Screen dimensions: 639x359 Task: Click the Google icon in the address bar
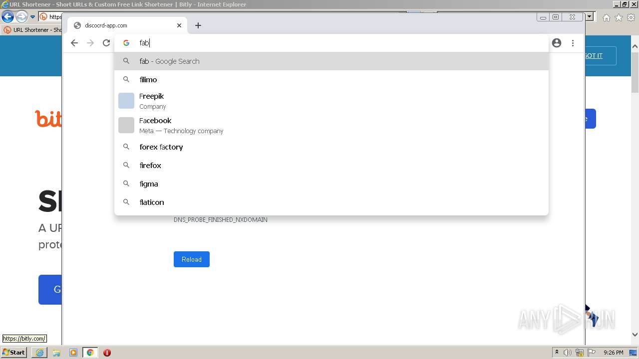tap(126, 43)
